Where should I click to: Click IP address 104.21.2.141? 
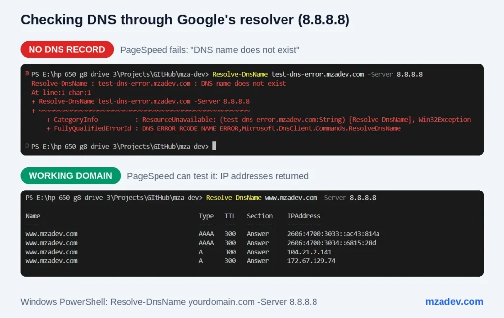309,252
